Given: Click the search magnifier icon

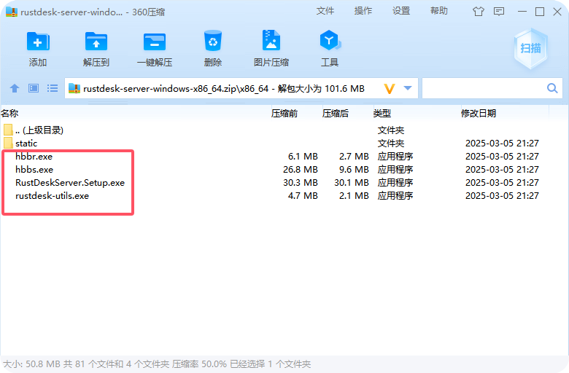Looking at the screenshot, I should pyautogui.click(x=552, y=88).
